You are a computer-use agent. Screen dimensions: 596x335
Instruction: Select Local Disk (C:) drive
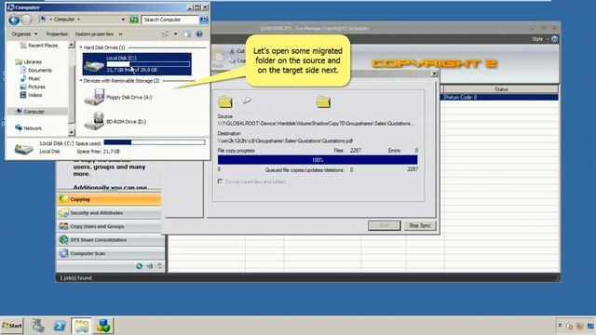(x=137, y=64)
